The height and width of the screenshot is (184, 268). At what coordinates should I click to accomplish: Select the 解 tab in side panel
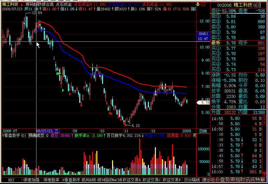(x=263, y=180)
